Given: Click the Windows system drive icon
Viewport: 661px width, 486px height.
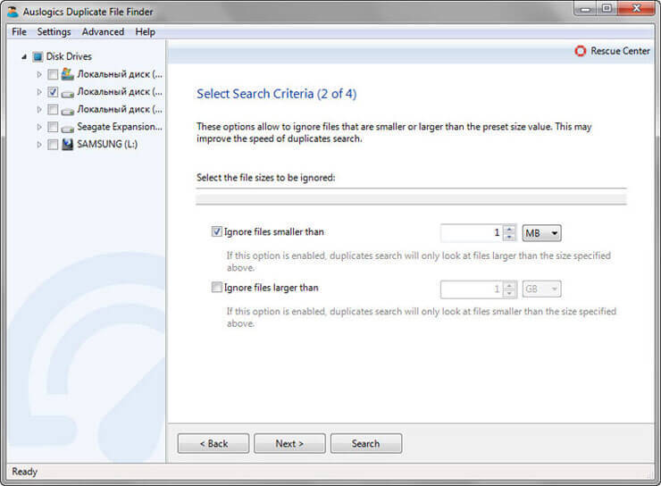Looking at the screenshot, I should point(68,74).
